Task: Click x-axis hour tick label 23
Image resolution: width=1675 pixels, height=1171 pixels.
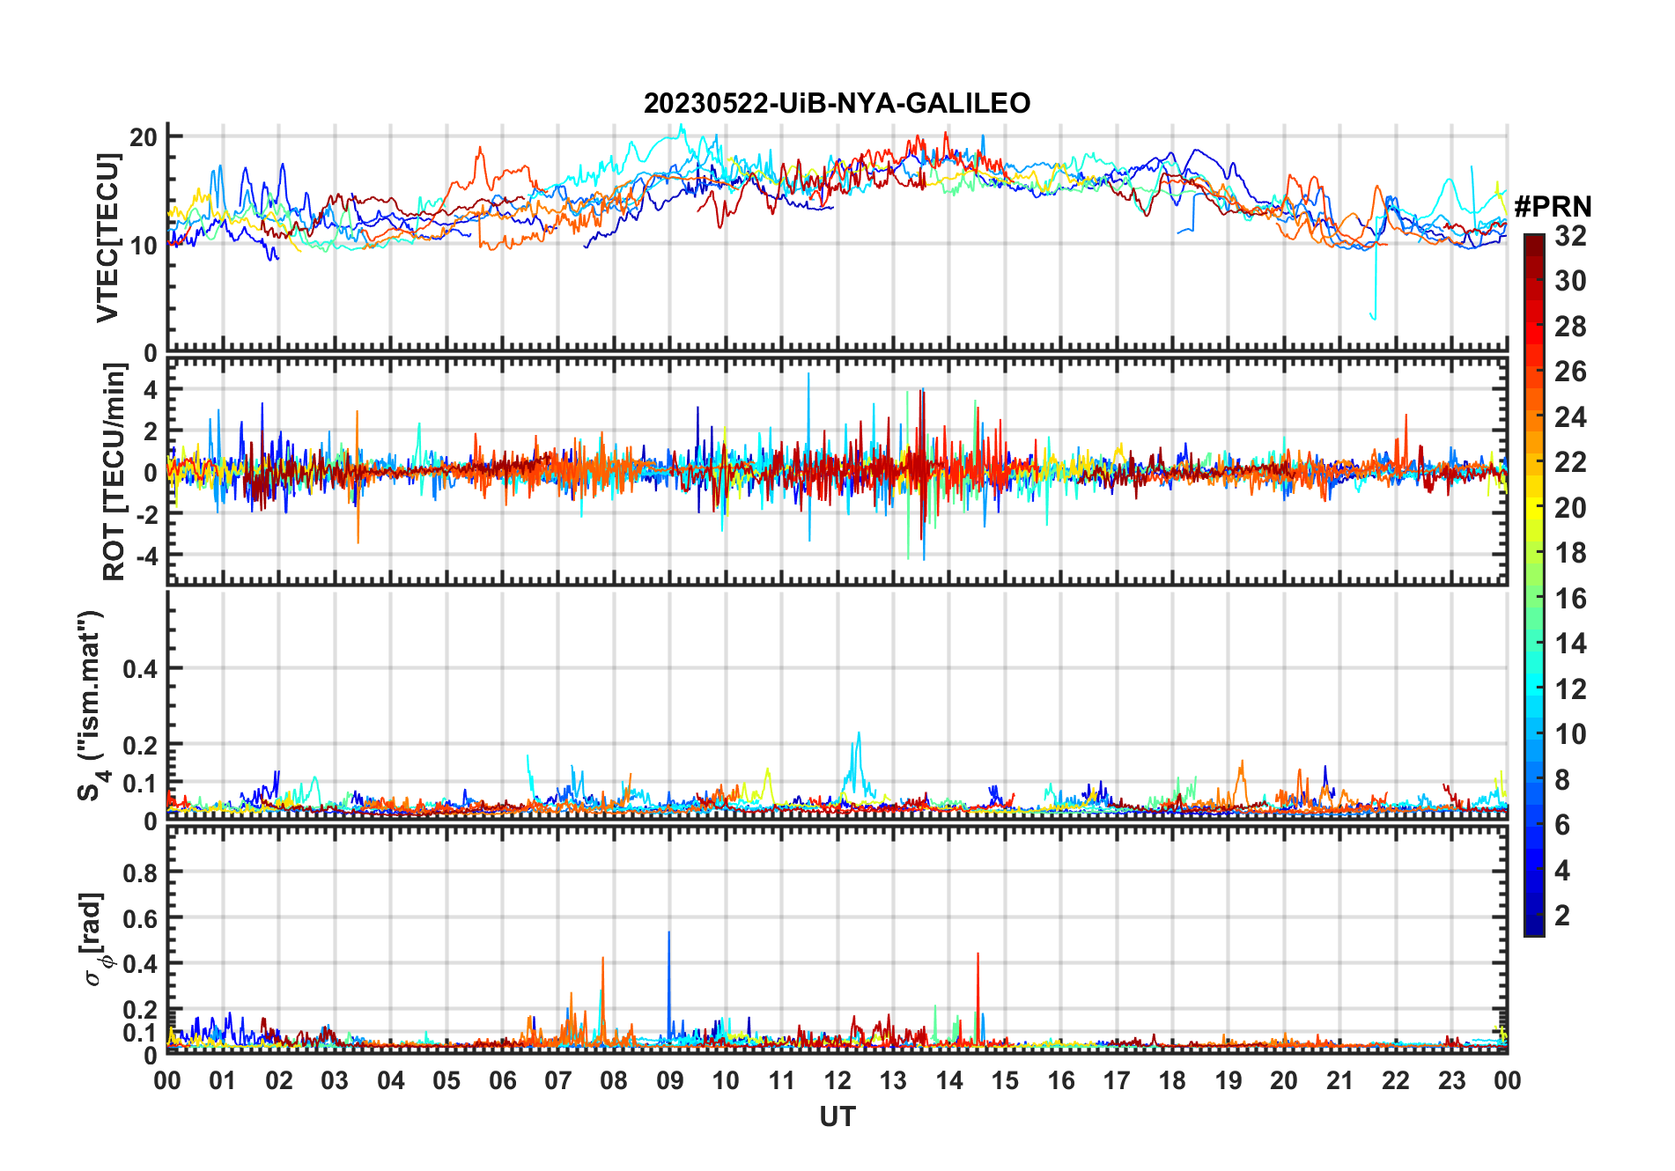Action: 1451,1080
